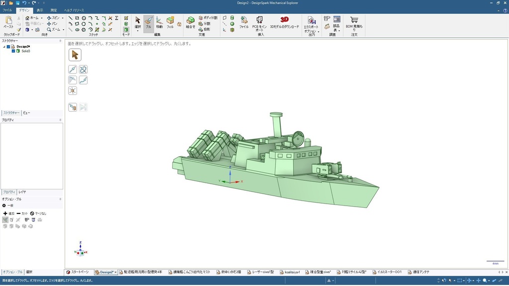The image size is (509, 286).
Task: Select the No Merge (マージなし) option
Action: pos(39,213)
